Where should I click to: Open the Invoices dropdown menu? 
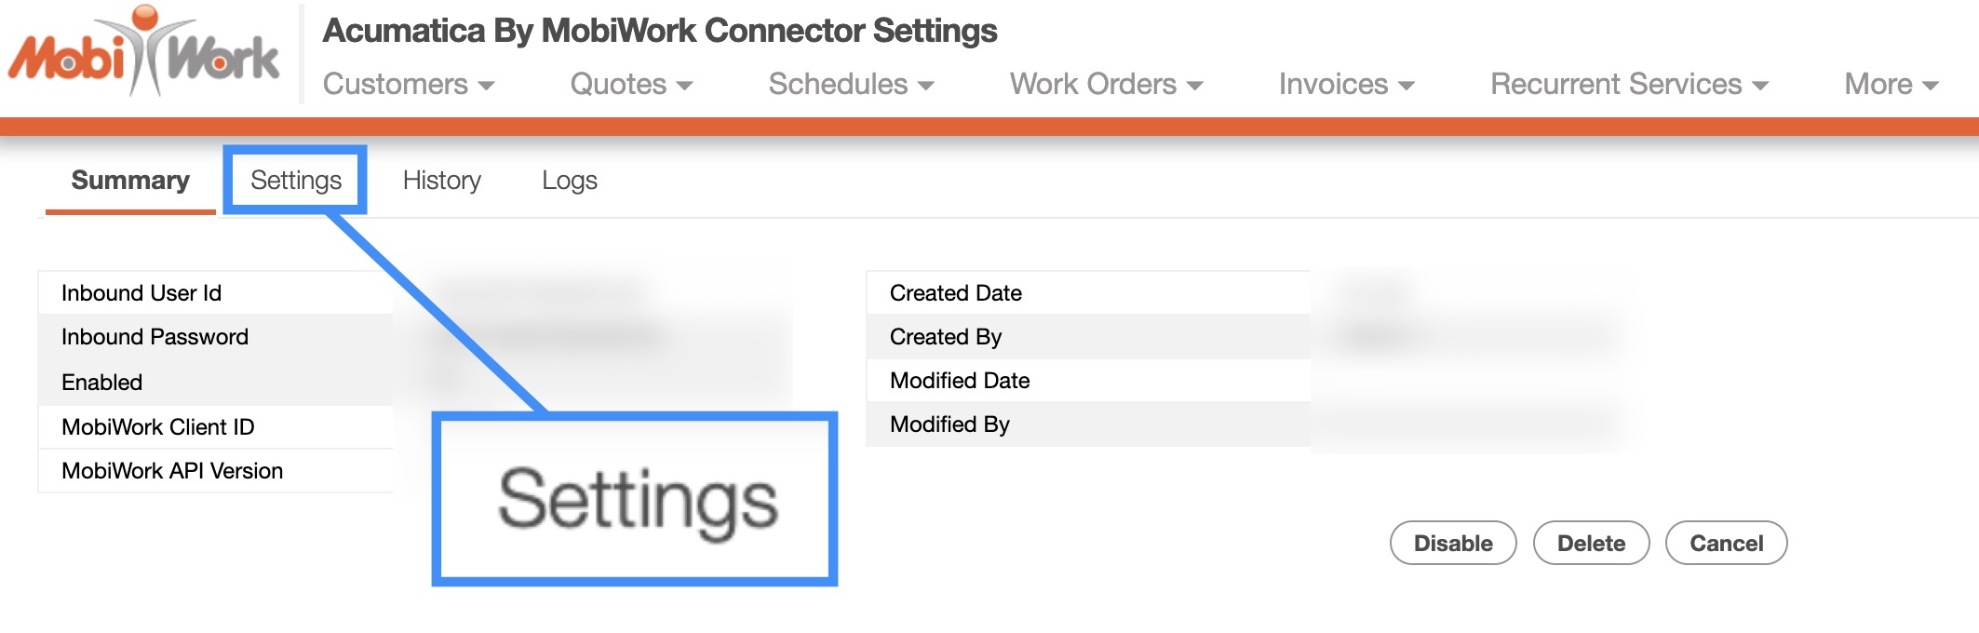coord(1346,85)
